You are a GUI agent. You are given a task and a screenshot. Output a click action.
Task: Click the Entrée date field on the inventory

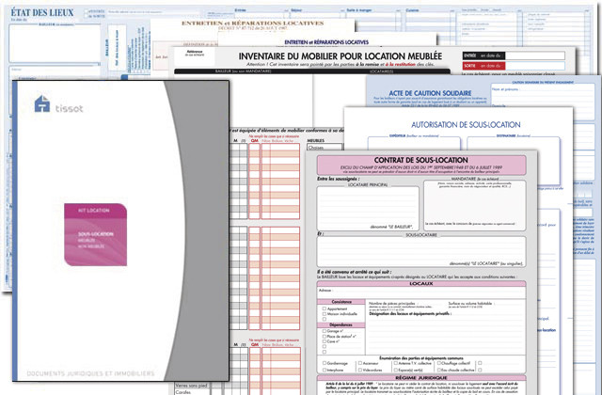pos(535,55)
